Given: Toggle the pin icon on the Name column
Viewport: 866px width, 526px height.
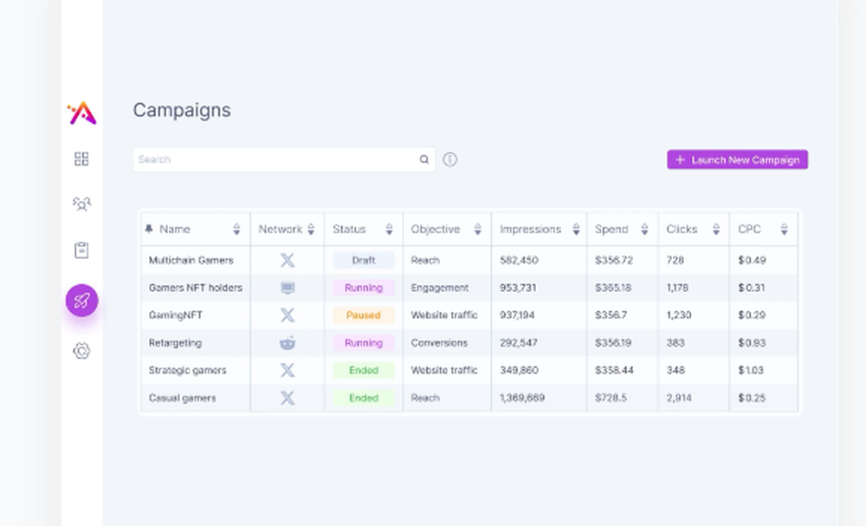Looking at the screenshot, I should tap(149, 228).
